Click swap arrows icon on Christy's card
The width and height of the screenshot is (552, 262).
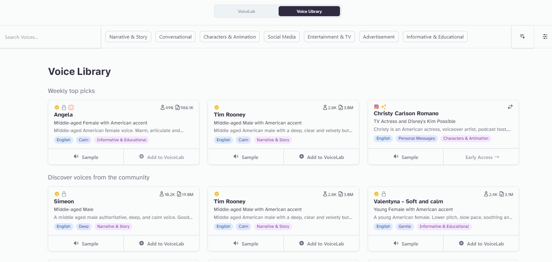tap(510, 107)
